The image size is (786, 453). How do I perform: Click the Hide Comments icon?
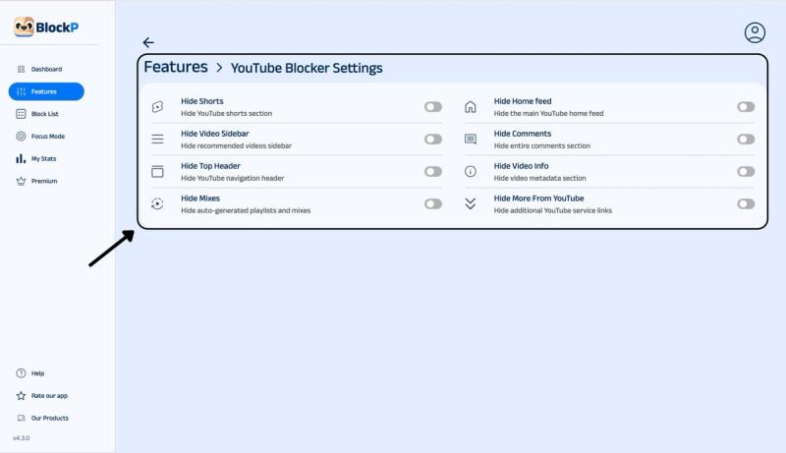(471, 139)
